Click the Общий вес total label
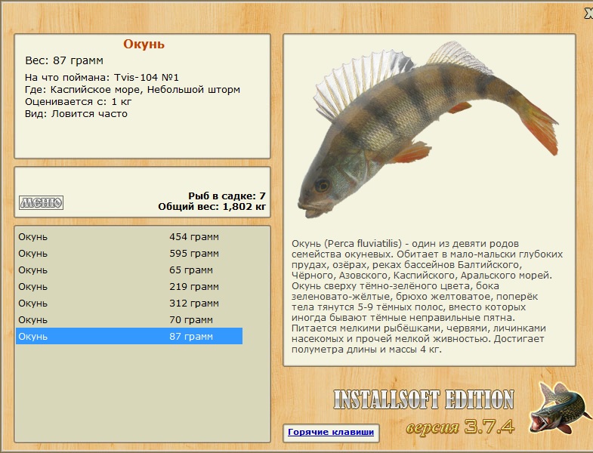This screenshot has width=593, height=453. click(212, 206)
